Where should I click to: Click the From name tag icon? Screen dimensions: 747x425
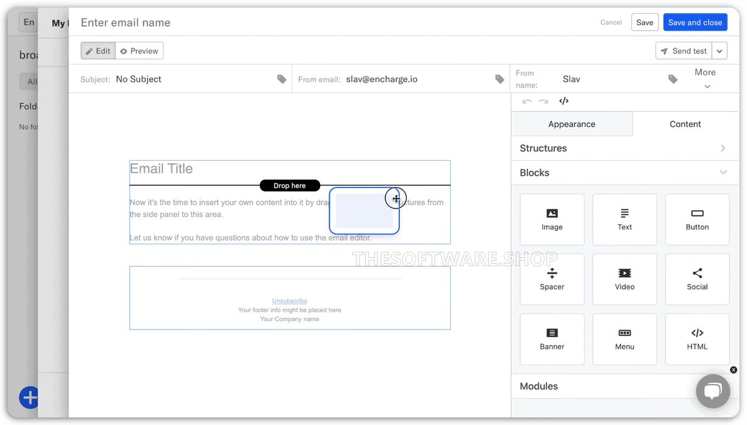click(673, 79)
